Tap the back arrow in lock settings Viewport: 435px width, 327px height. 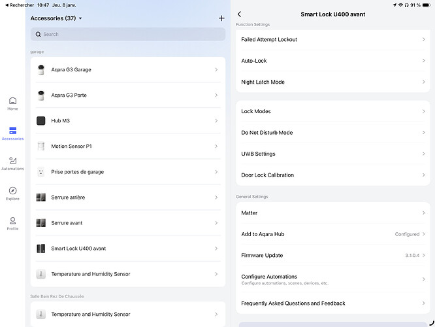239,14
